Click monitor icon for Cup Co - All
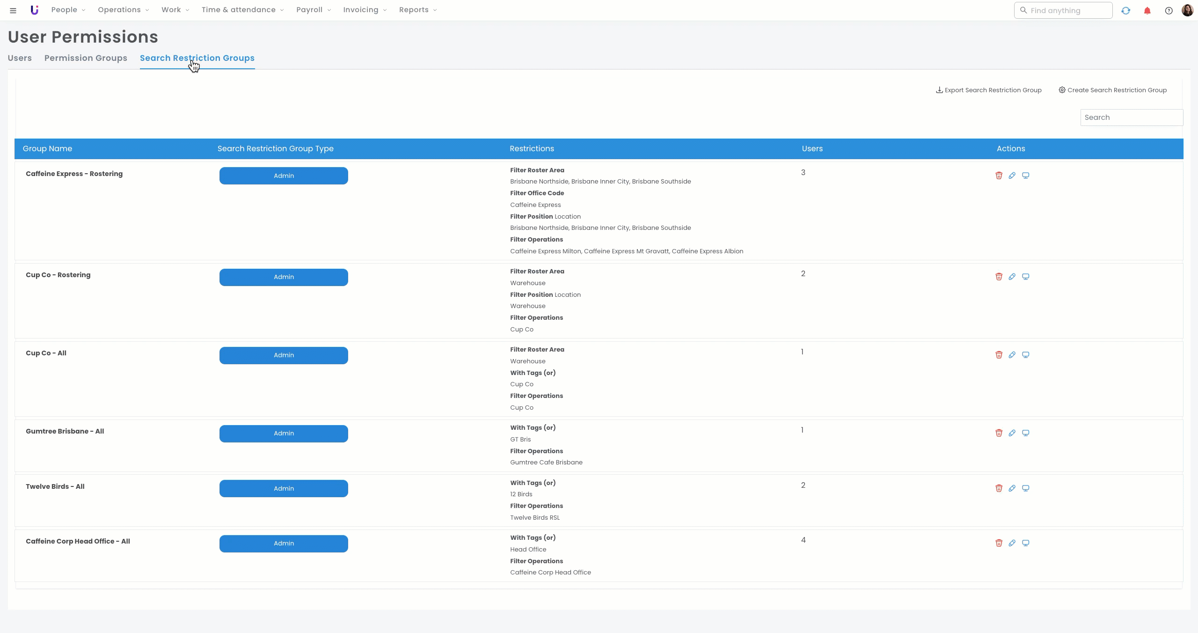This screenshot has width=1198, height=633. pos(1025,355)
